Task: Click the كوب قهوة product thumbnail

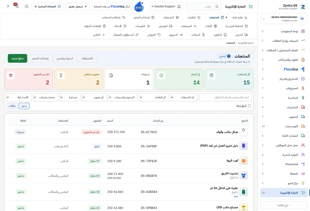Action: click(x=243, y=161)
